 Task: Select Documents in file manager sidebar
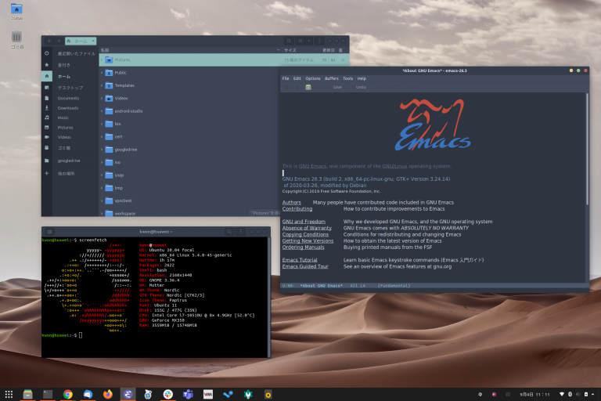(70, 99)
